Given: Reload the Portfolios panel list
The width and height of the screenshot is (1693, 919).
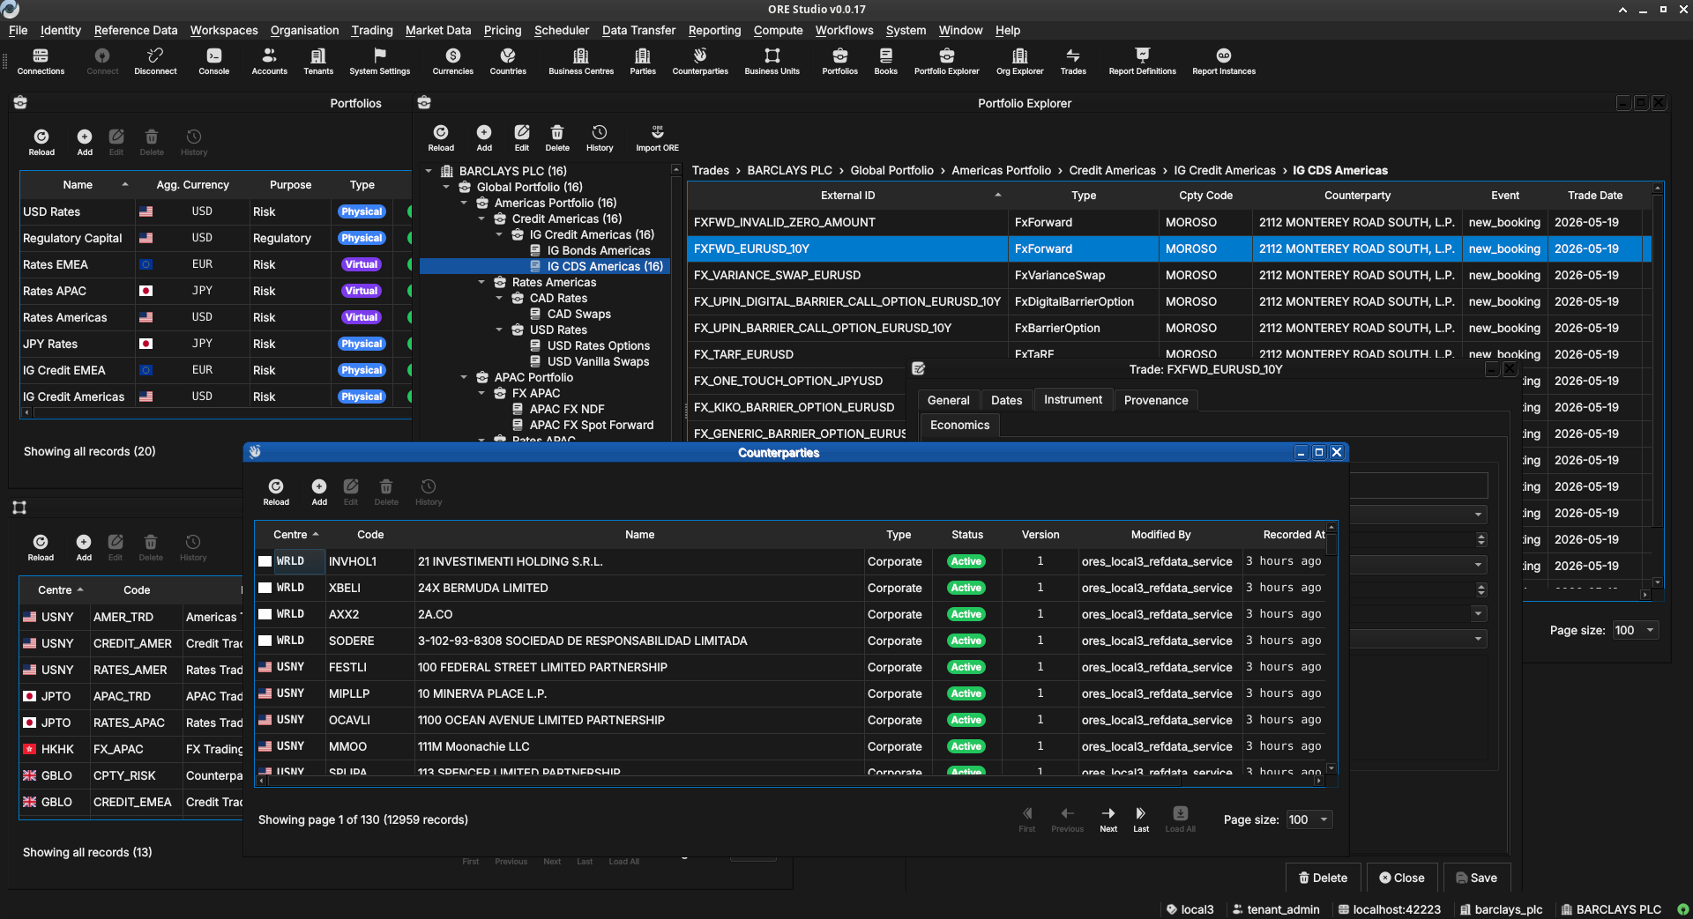Looking at the screenshot, I should [41, 143].
